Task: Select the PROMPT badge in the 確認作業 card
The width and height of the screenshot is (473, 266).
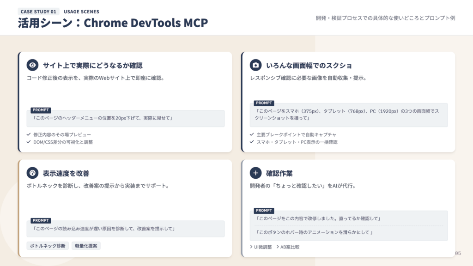Action: coord(264,210)
